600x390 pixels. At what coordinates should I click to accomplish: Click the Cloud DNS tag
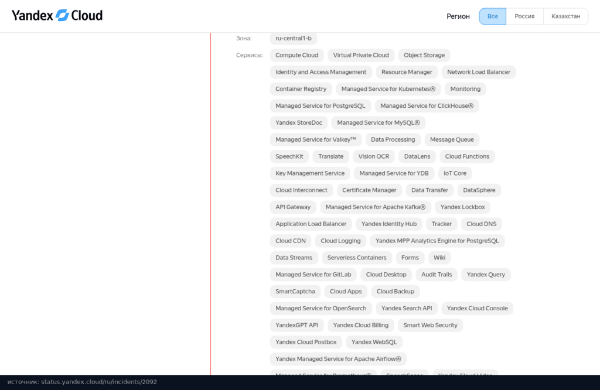tap(482, 224)
